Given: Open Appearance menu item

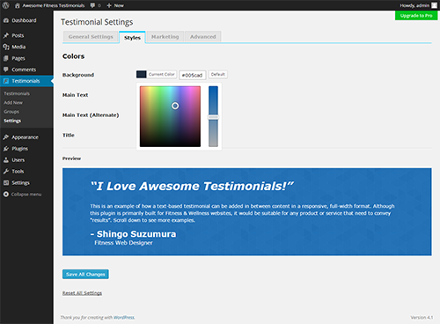Looking at the screenshot, I should (26, 137).
